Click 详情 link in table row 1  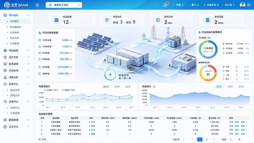point(231,122)
